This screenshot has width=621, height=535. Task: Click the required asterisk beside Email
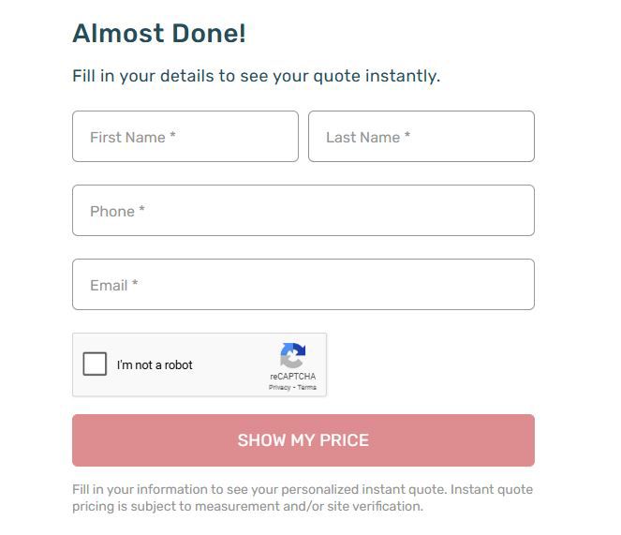tap(135, 283)
